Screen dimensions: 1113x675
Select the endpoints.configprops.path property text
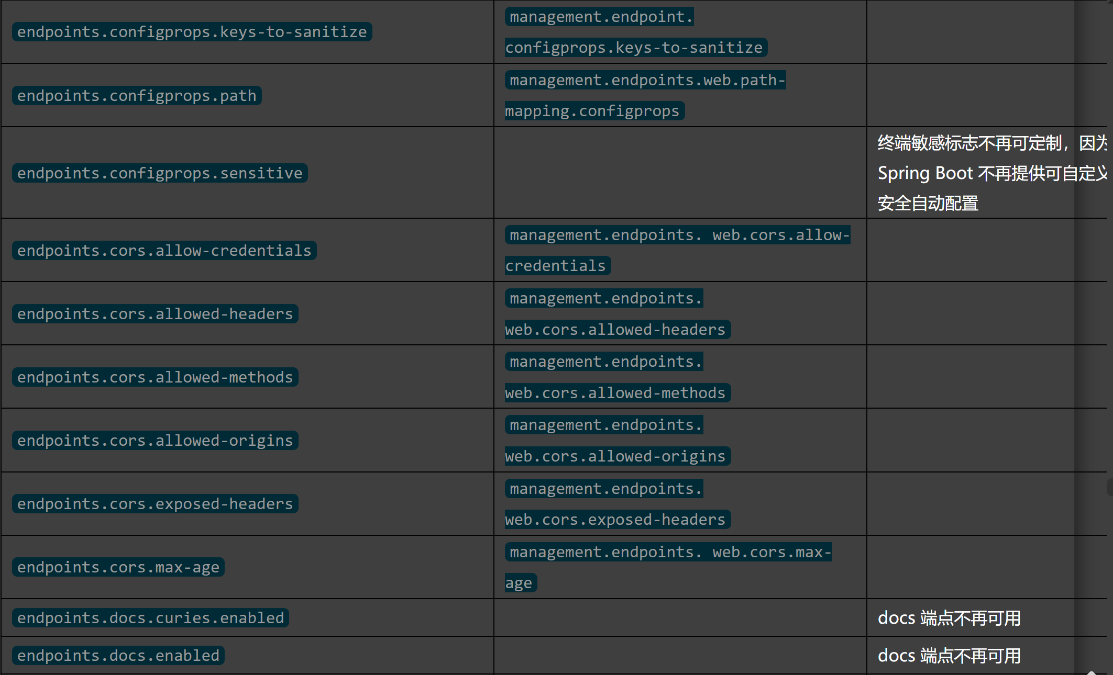coord(137,96)
